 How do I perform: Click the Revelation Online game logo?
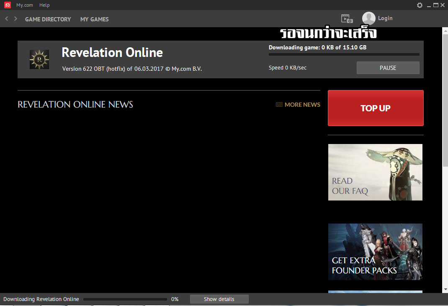39,59
